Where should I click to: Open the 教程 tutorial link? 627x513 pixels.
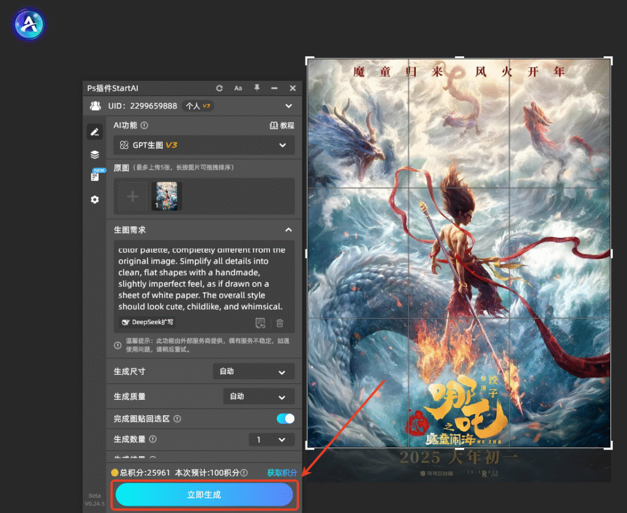(282, 125)
